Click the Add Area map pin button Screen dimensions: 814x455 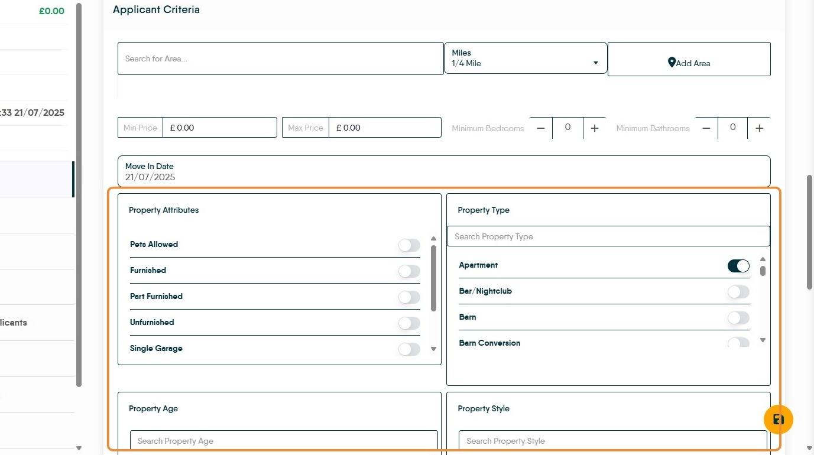[x=689, y=63]
